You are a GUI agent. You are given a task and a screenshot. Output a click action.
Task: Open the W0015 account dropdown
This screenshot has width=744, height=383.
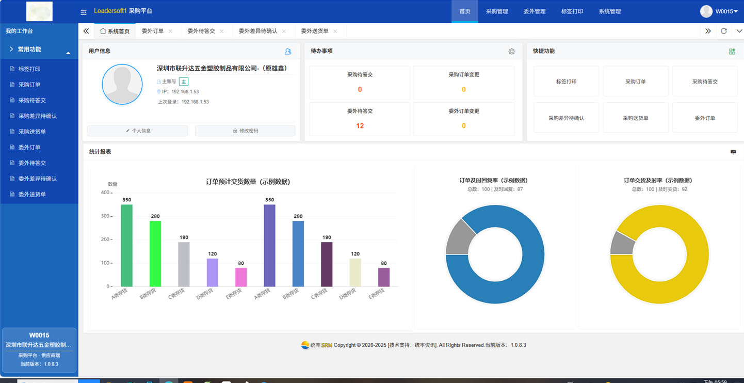(x=724, y=11)
